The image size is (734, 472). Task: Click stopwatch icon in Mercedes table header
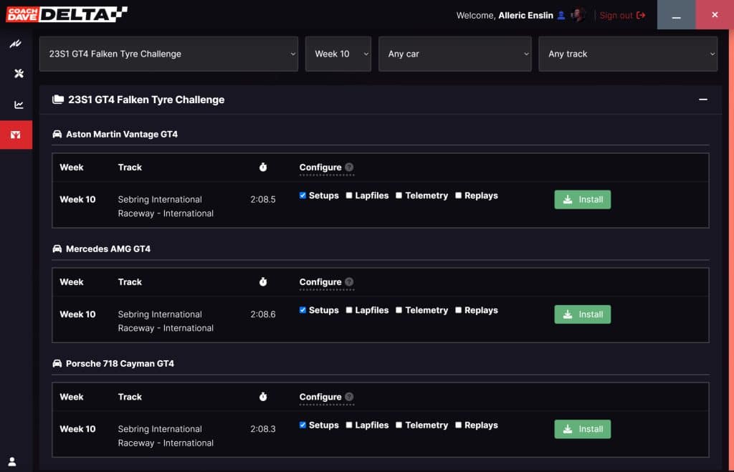point(263,281)
